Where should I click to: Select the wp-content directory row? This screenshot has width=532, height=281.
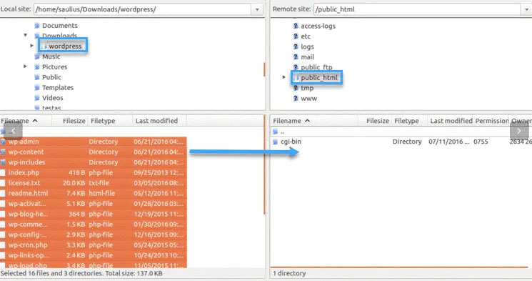94,152
